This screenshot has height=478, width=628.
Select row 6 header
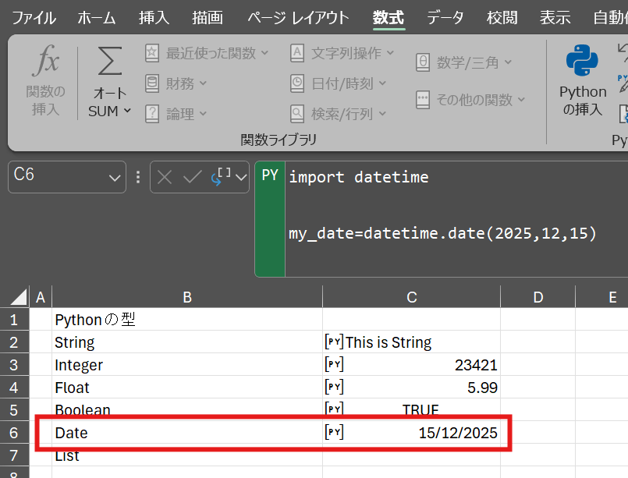(x=14, y=432)
